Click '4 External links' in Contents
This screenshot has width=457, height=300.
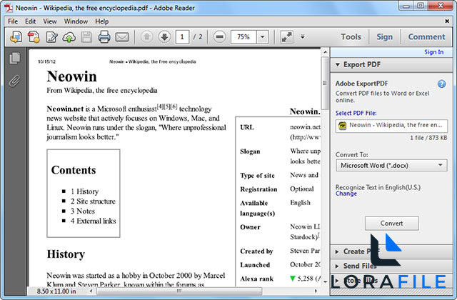94,221
